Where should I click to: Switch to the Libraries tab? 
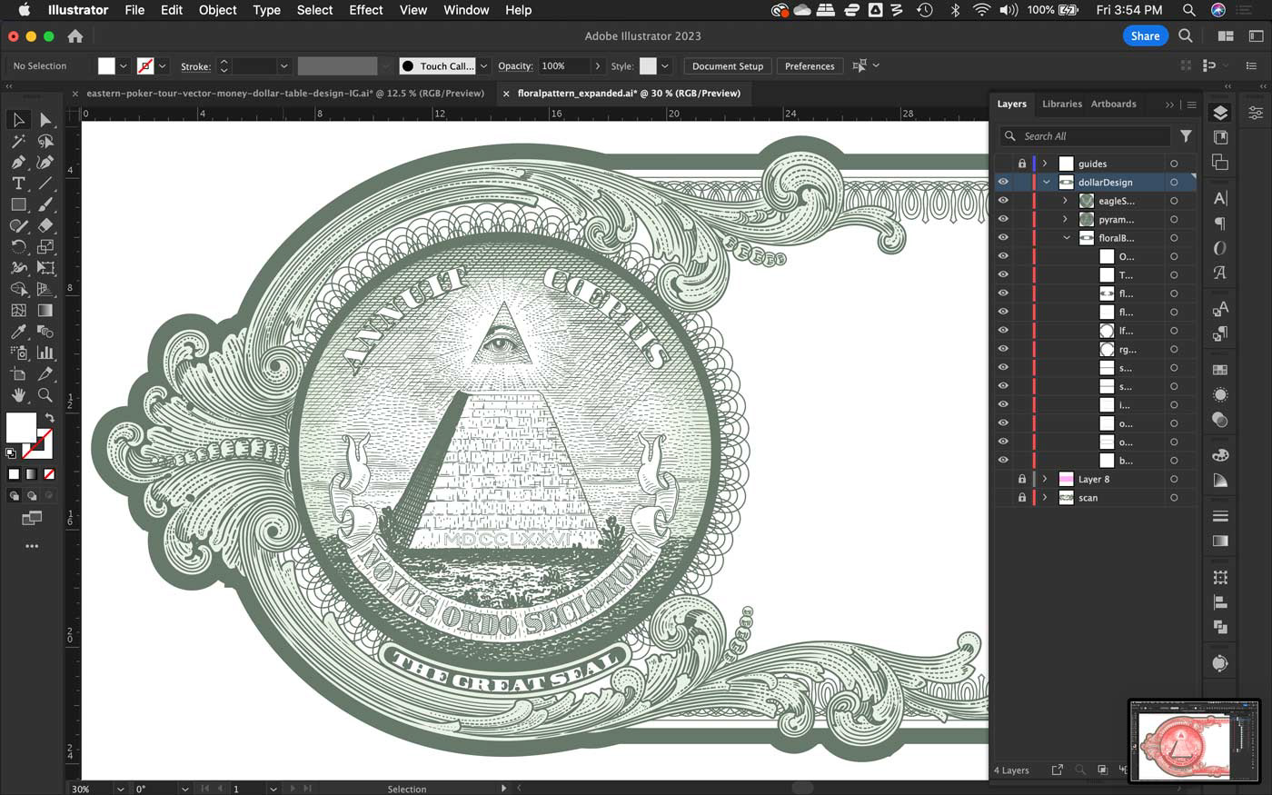[x=1062, y=104]
